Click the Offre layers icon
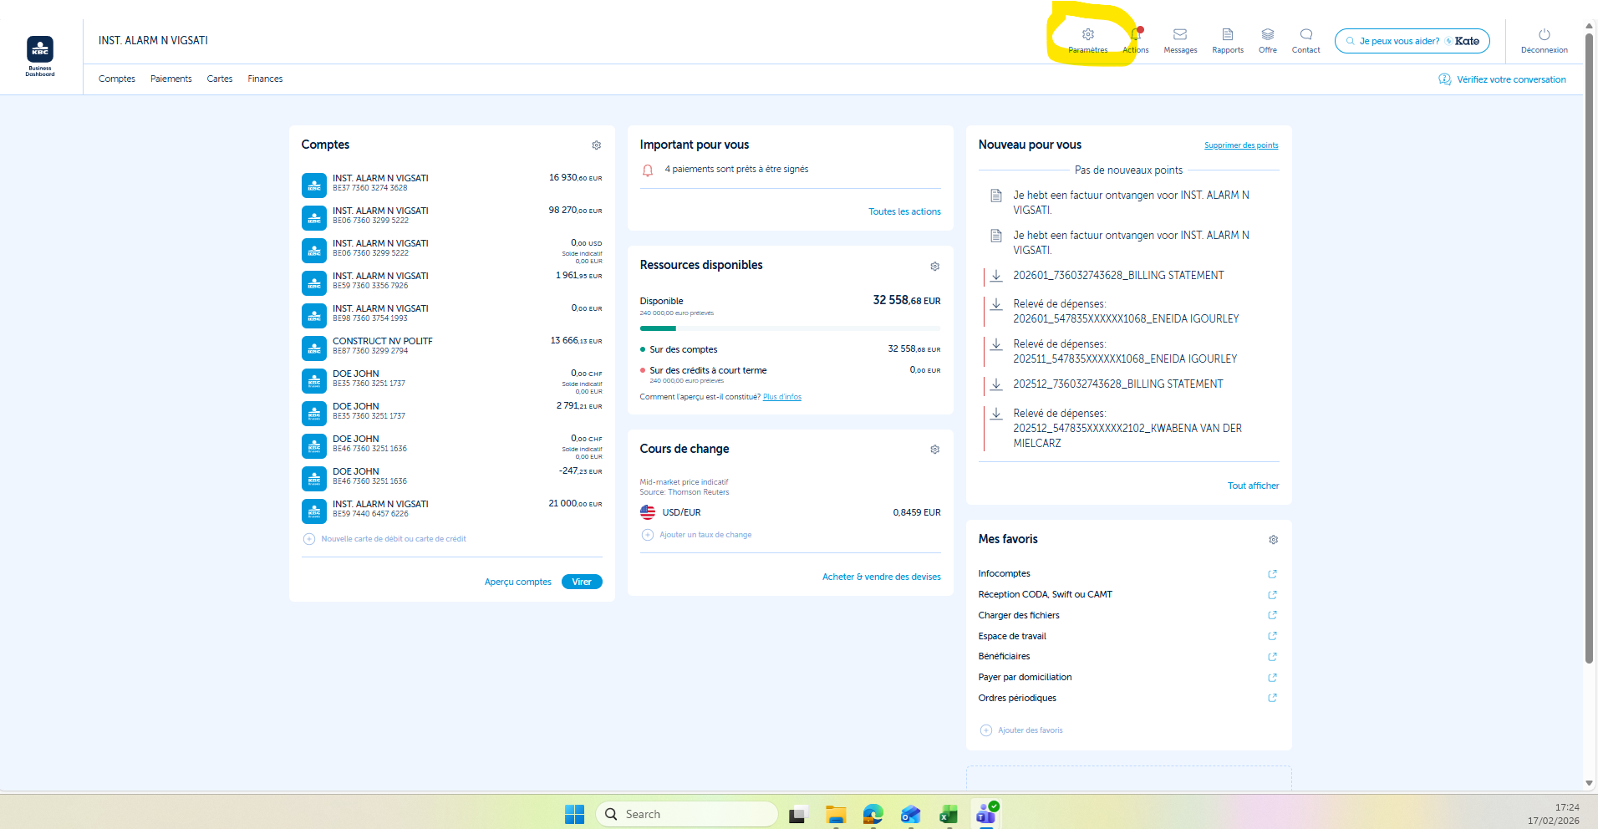1598x829 pixels. 1267,35
